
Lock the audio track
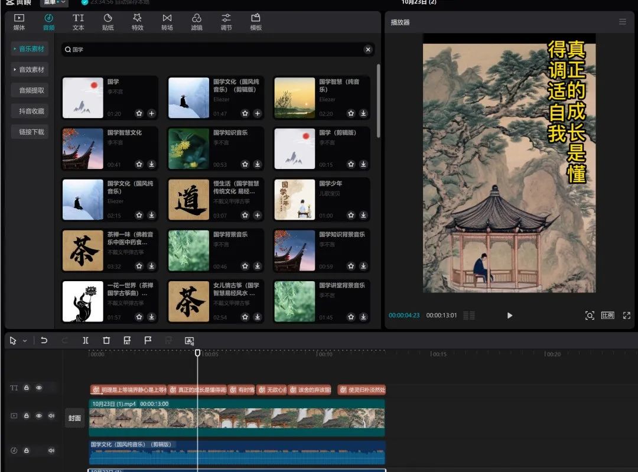[27, 450]
